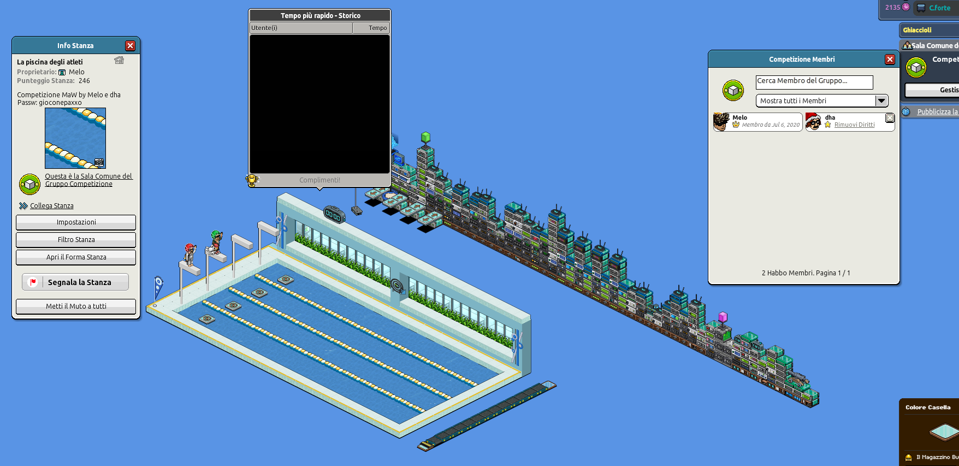The width and height of the screenshot is (959, 466).
Task: Open the Collega Stanza link
Action: pos(52,206)
